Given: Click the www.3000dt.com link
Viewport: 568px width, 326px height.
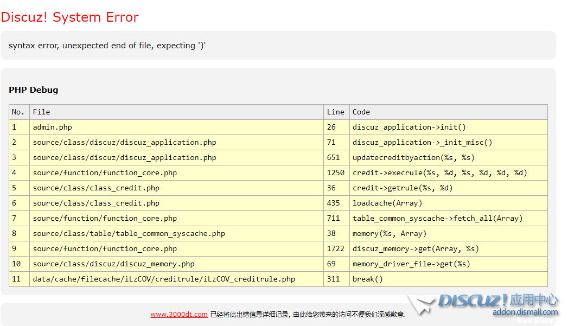Looking at the screenshot, I should (179, 315).
